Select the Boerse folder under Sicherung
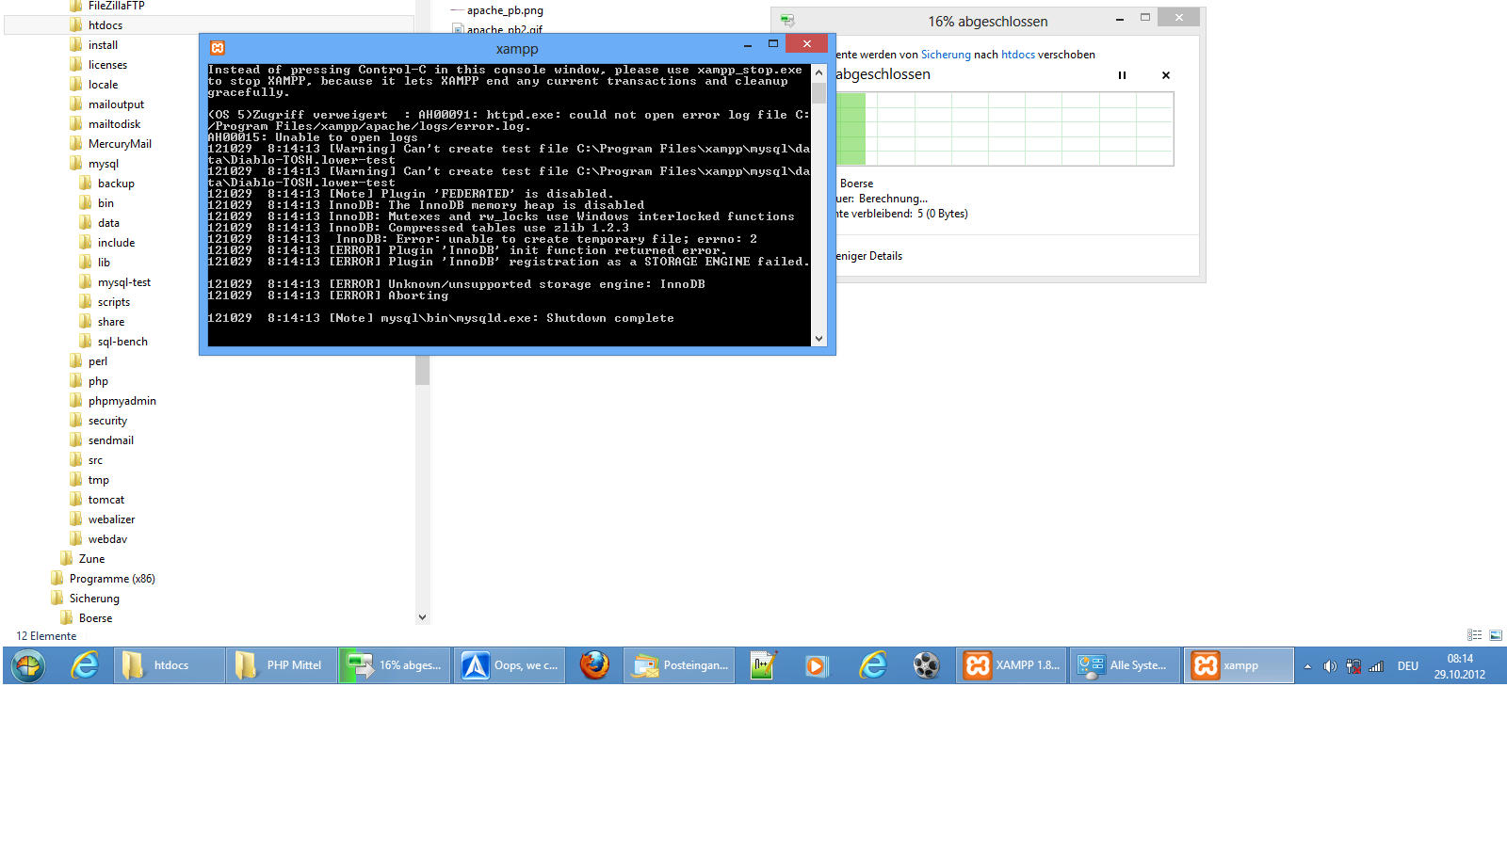This screenshot has height=847, width=1507. coord(95,618)
